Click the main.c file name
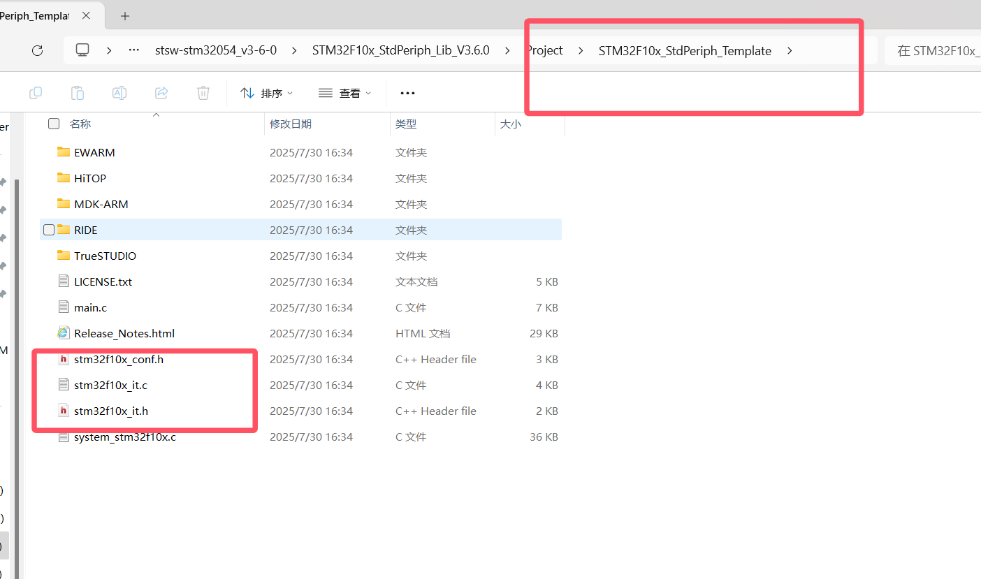The width and height of the screenshot is (981, 579). click(x=90, y=307)
